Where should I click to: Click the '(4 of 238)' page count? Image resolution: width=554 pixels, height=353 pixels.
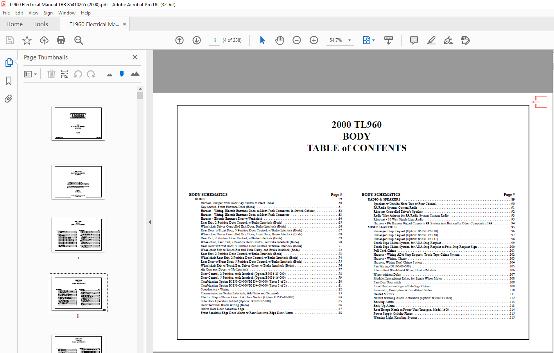click(x=232, y=40)
